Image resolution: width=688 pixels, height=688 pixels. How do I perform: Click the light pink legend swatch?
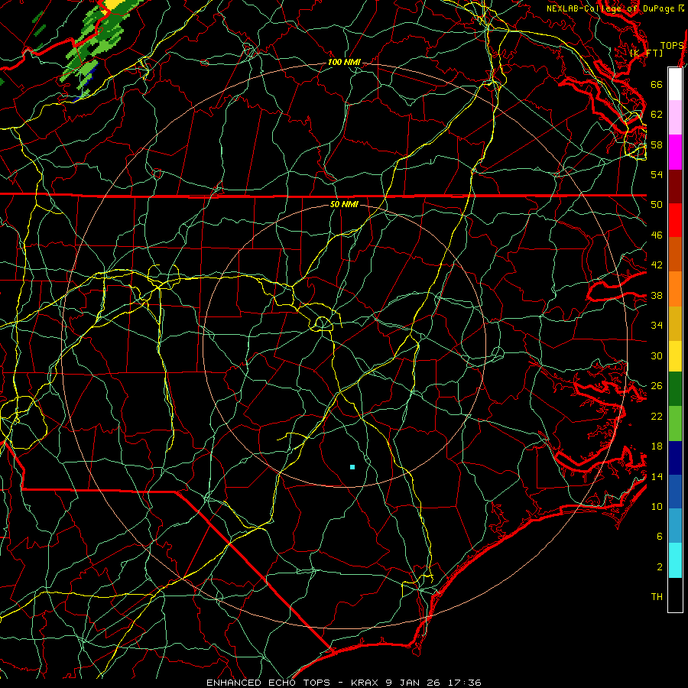coord(675,118)
